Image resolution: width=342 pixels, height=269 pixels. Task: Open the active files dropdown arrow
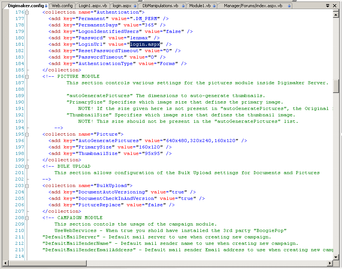coord(328,6)
